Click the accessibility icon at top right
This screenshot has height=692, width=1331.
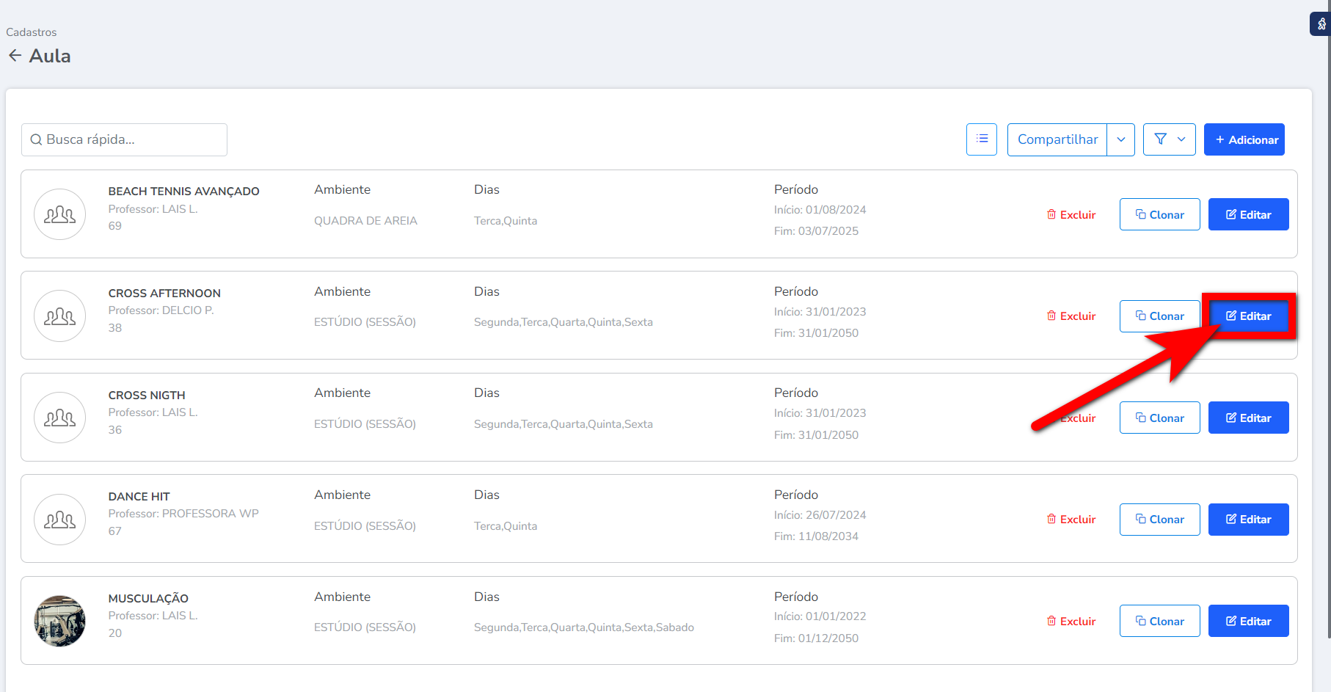tap(1321, 23)
